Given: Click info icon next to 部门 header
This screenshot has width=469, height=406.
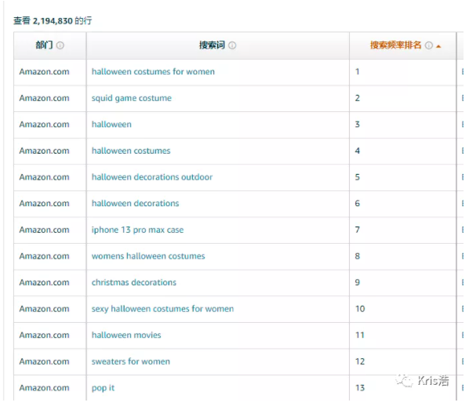Looking at the screenshot, I should (x=60, y=45).
